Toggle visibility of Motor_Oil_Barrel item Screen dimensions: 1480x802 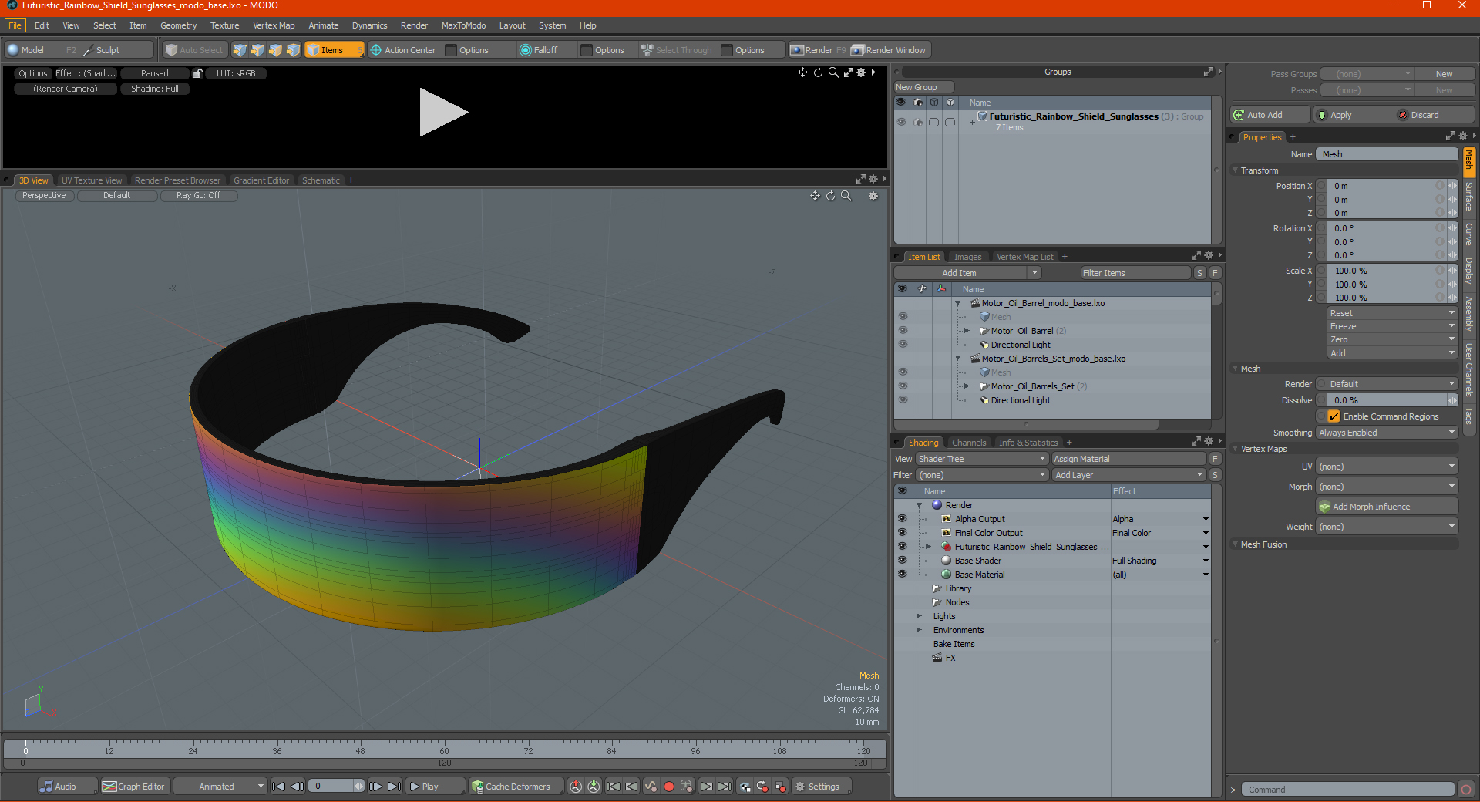903,331
